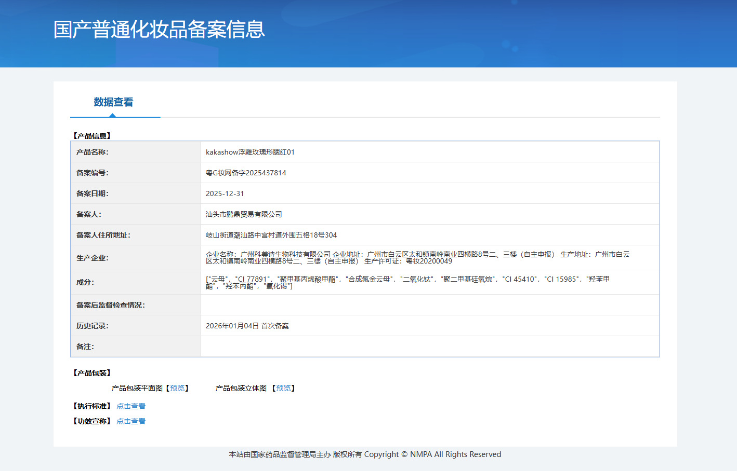Click the filing date 2025-12-31
Screen dimensions: 737x471
click(x=225, y=193)
